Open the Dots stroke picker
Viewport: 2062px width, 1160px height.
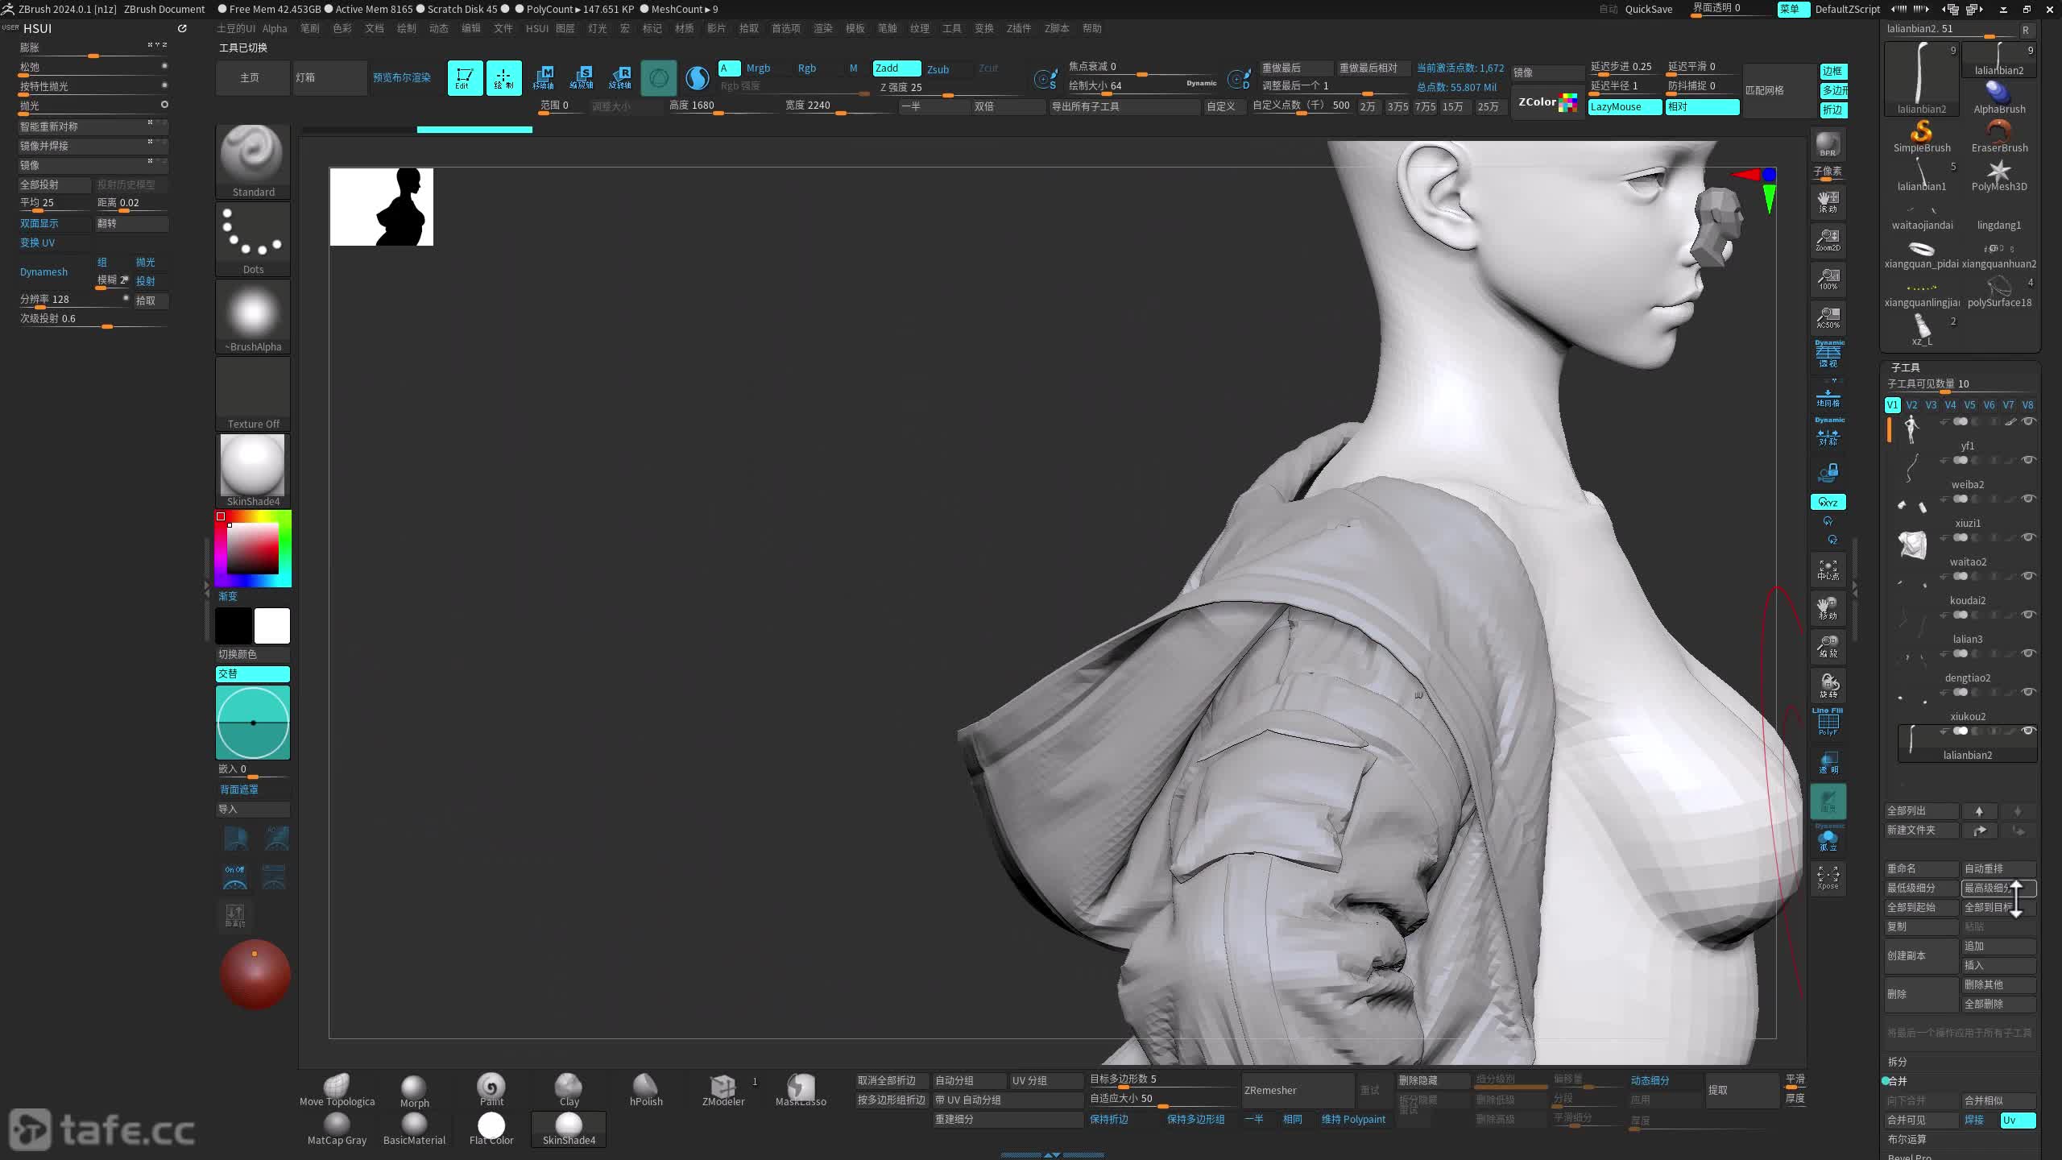coord(253,238)
